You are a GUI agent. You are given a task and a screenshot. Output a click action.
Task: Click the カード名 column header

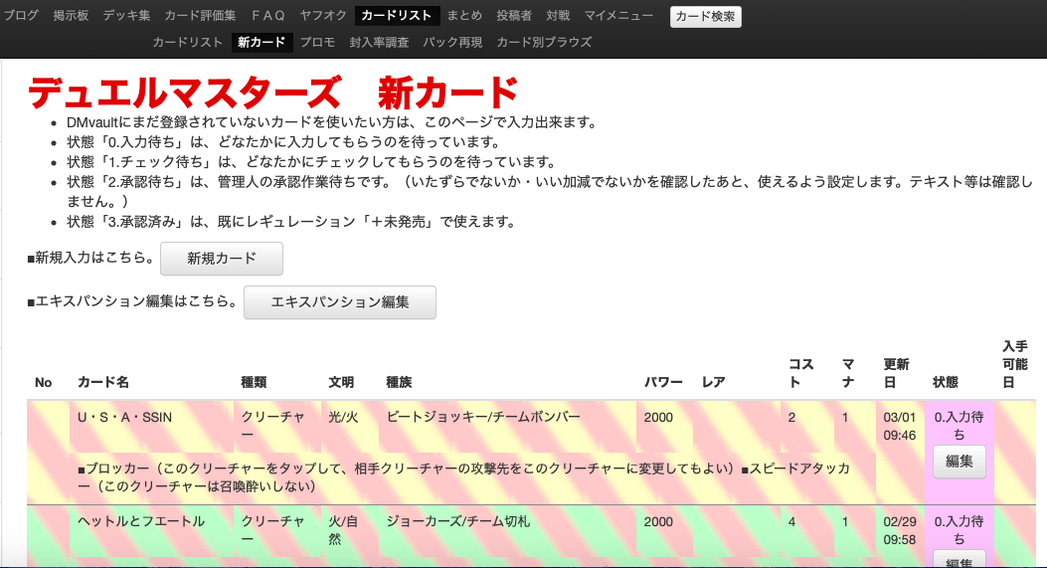[103, 382]
